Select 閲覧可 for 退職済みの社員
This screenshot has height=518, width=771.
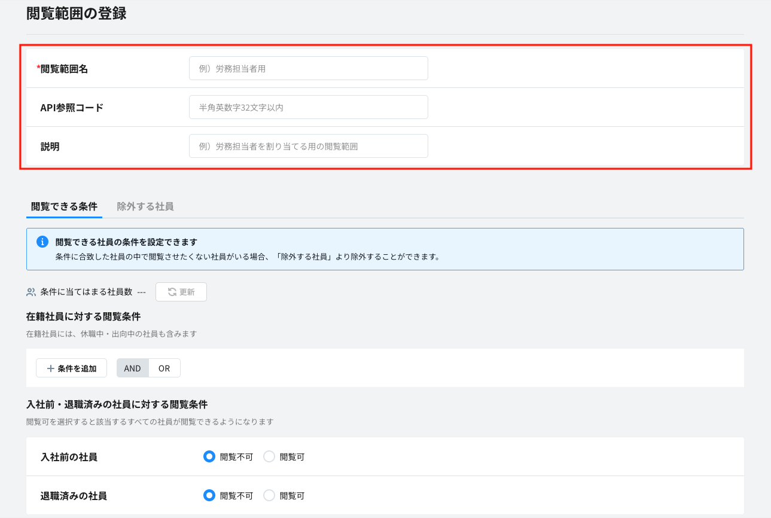269,495
